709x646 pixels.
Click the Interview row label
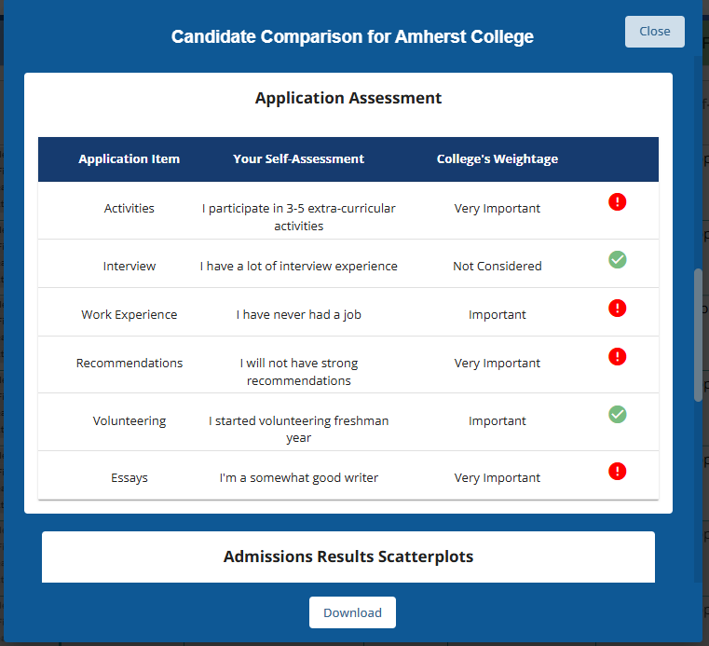pyautogui.click(x=130, y=266)
